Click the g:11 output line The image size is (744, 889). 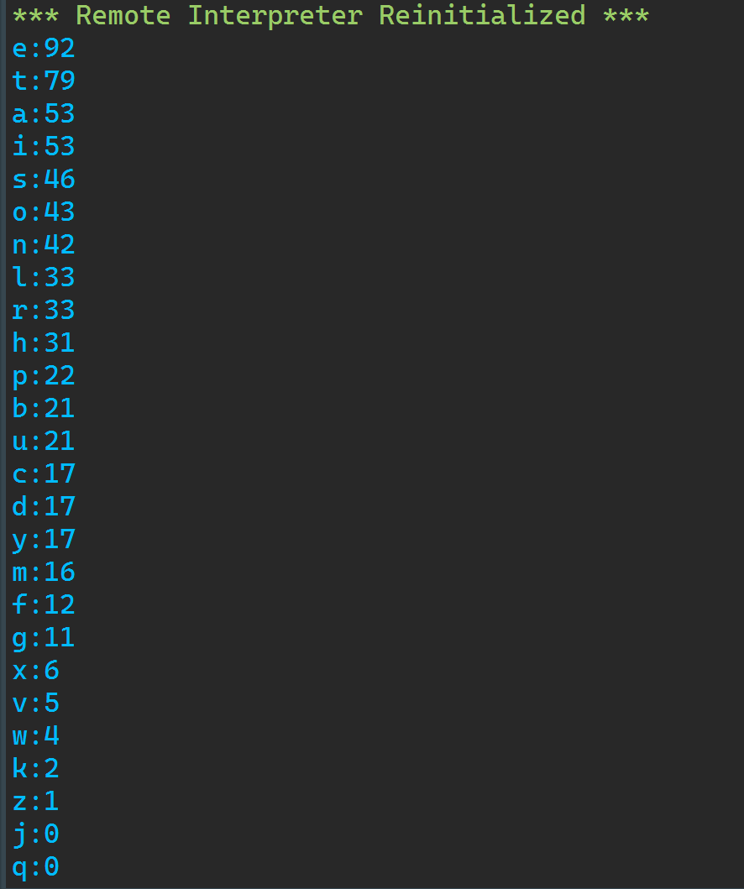(x=44, y=637)
